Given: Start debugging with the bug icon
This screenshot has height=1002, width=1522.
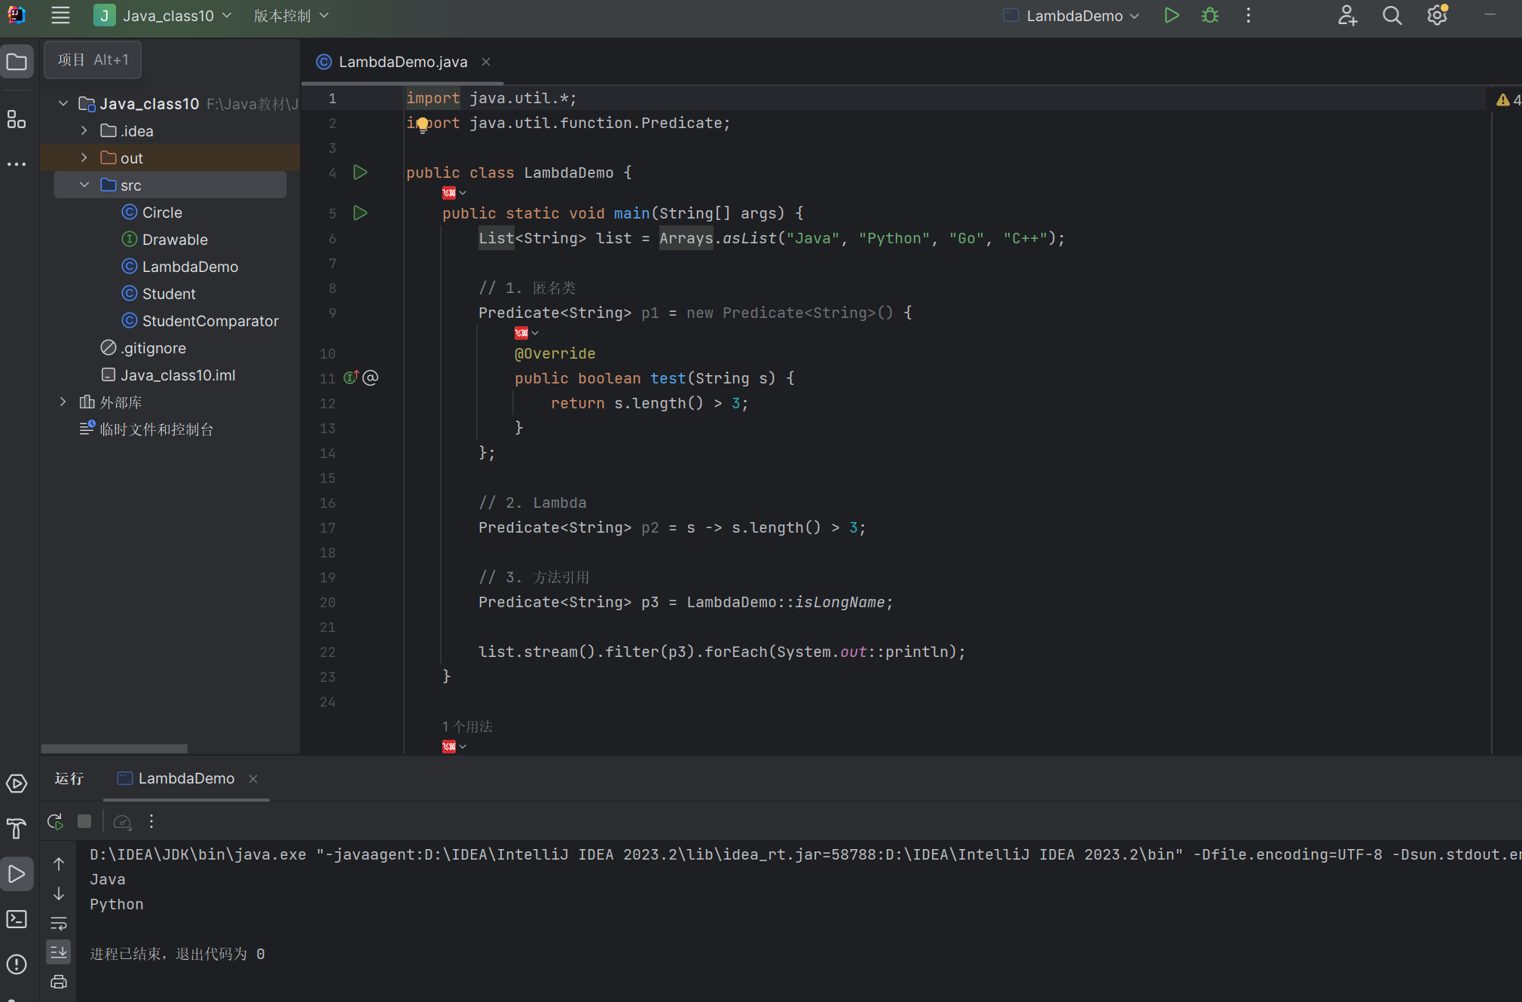Looking at the screenshot, I should [1210, 16].
